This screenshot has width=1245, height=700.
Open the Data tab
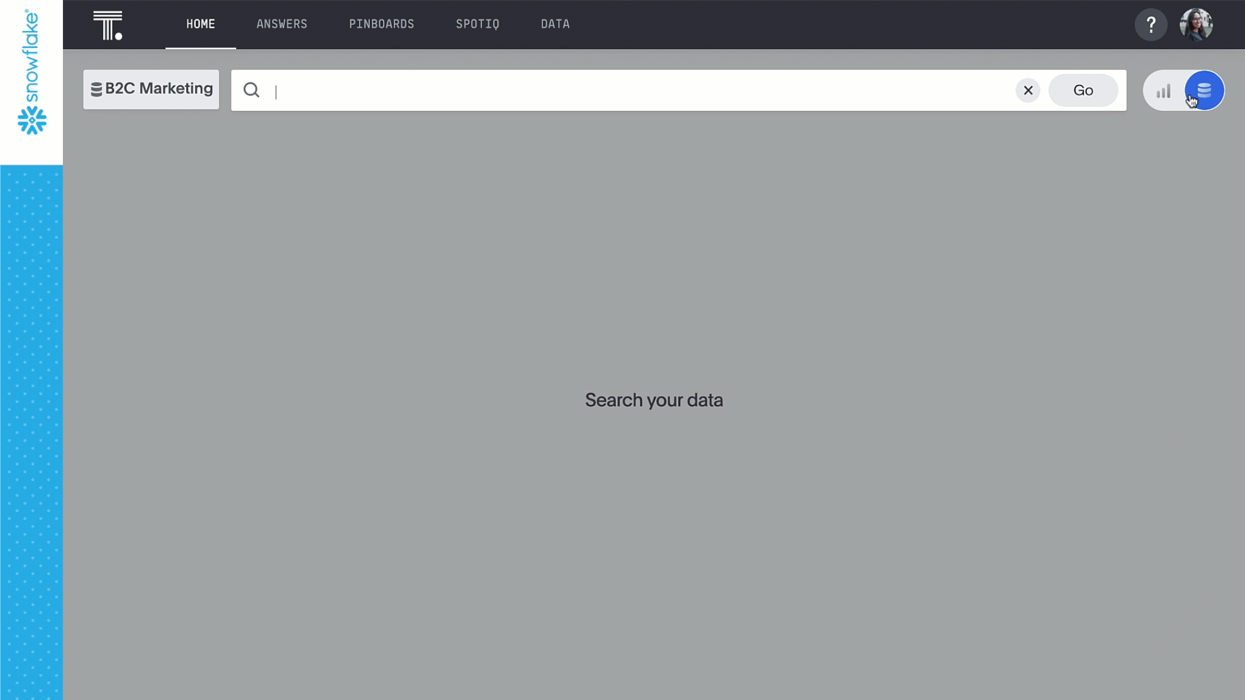pyautogui.click(x=555, y=24)
